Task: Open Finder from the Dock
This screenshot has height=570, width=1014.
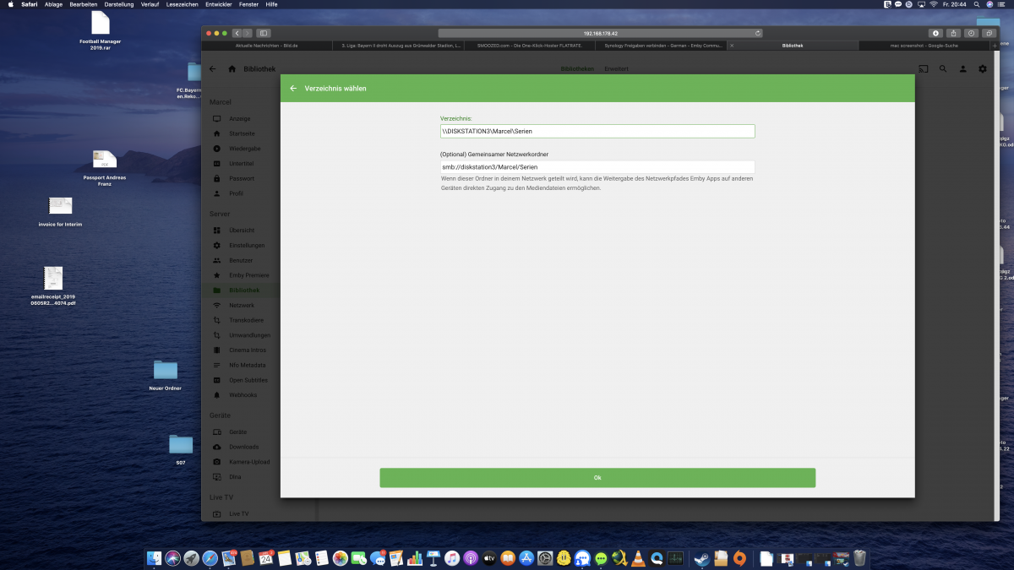Action: (154, 558)
